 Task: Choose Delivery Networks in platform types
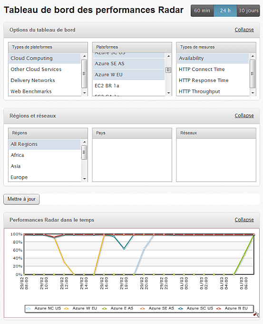(45, 80)
